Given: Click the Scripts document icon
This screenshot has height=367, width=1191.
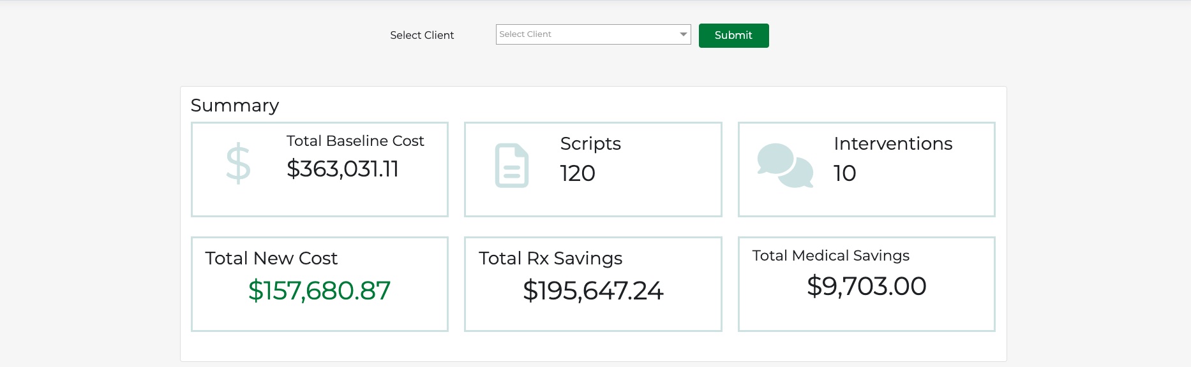Looking at the screenshot, I should click(x=511, y=166).
